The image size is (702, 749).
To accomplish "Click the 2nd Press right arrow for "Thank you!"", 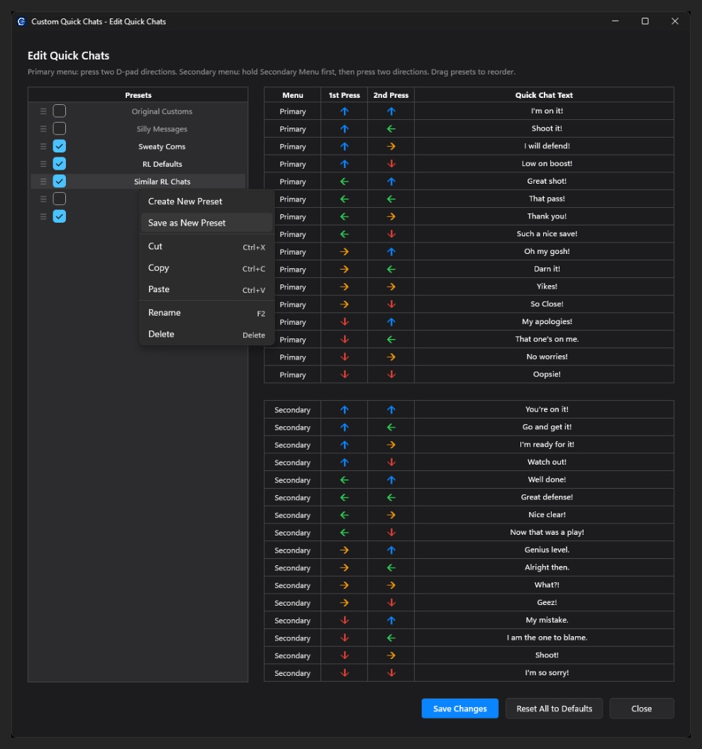I will (391, 216).
